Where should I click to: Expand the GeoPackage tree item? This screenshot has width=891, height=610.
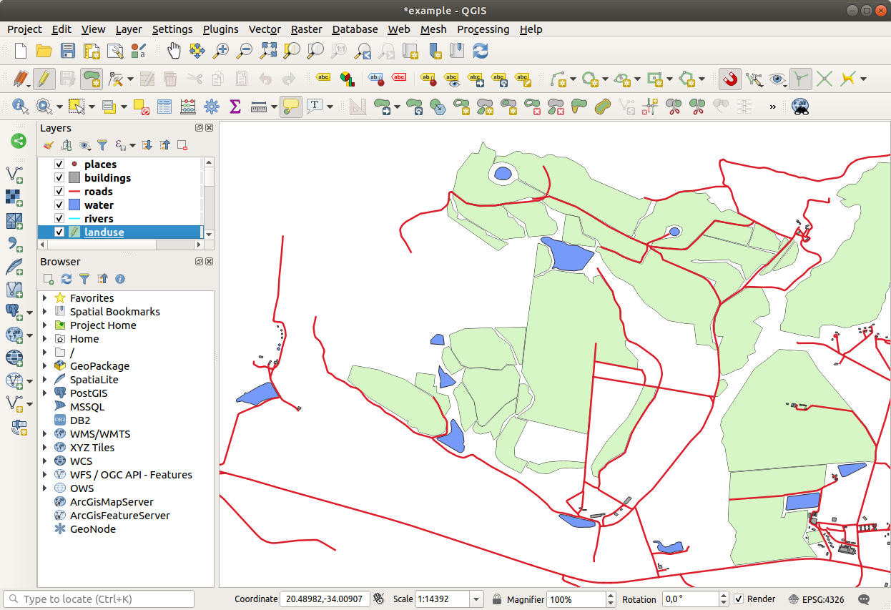pos(45,366)
